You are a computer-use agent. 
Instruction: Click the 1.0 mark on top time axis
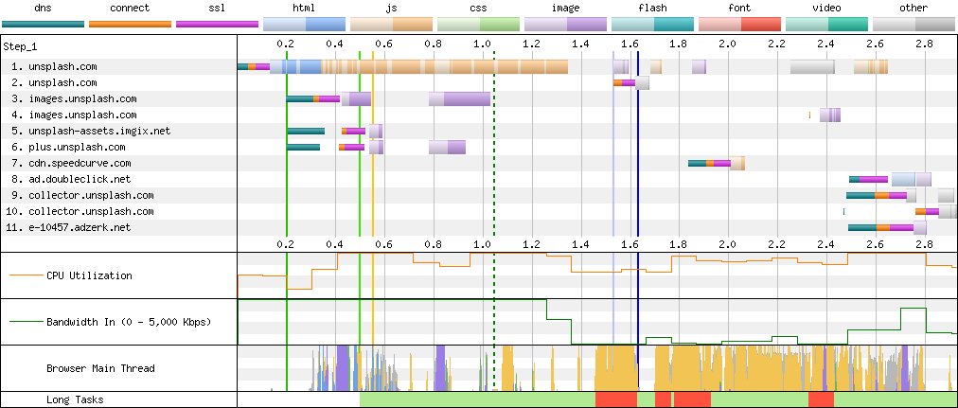[483, 44]
